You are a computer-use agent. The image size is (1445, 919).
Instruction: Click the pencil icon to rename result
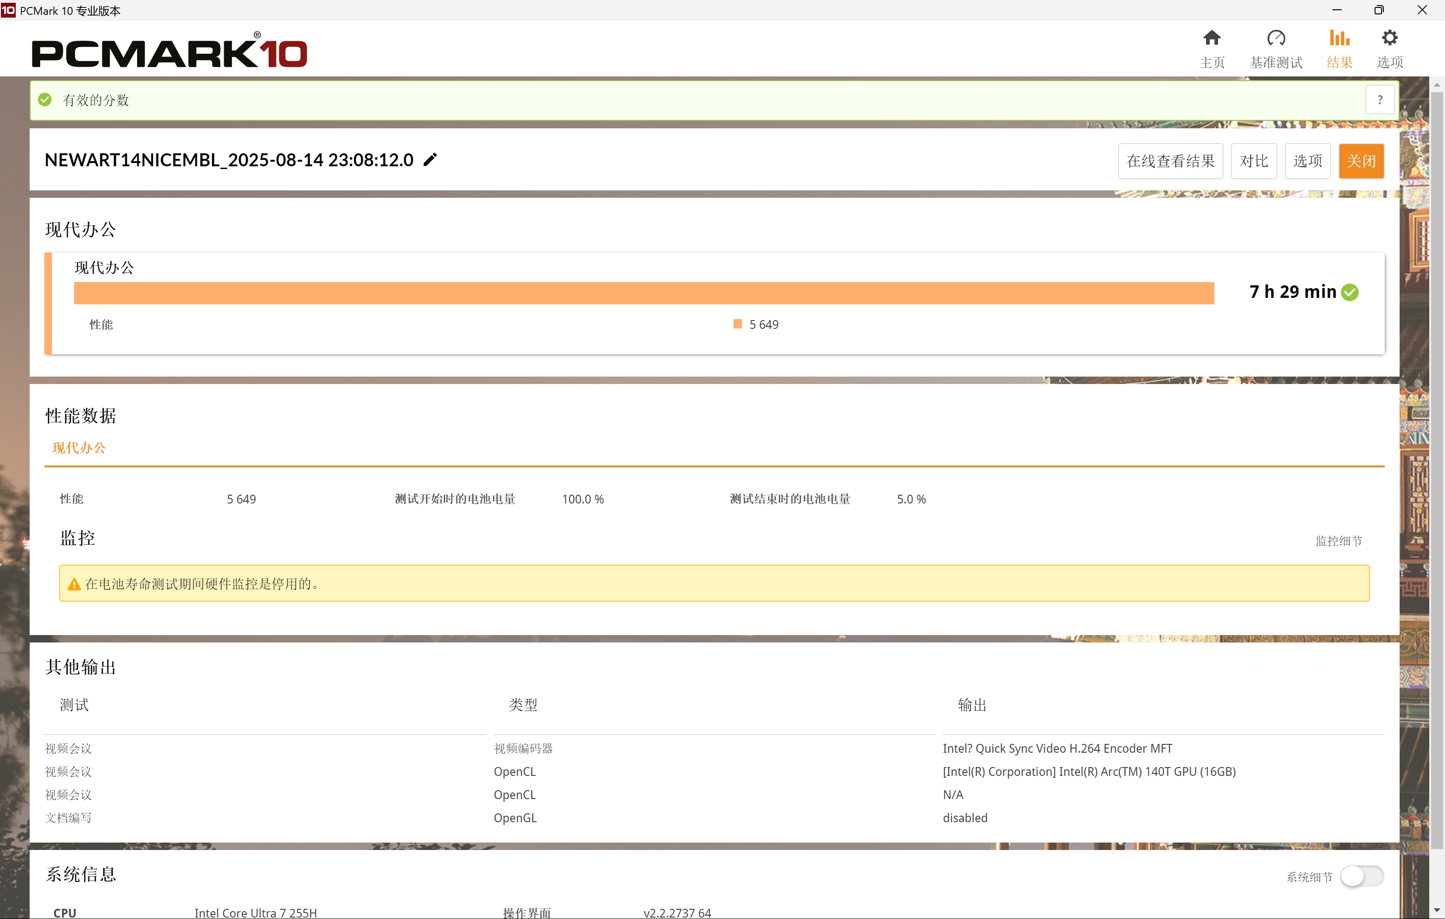430,160
